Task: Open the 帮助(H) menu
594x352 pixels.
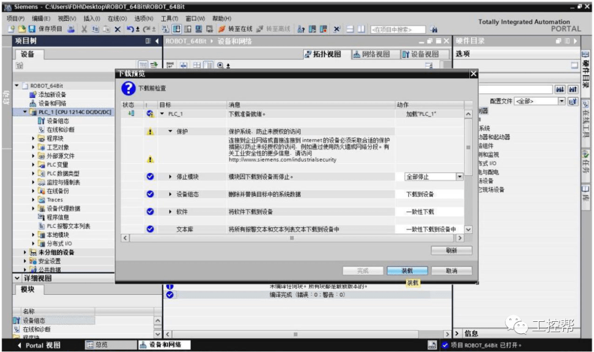Action: pyautogui.click(x=222, y=18)
